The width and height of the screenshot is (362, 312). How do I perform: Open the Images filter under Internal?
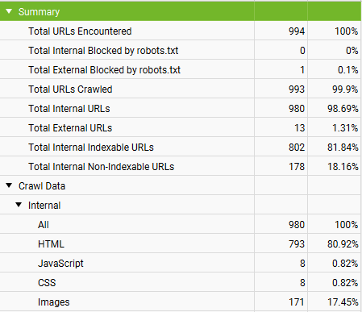[x=181, y=302]
